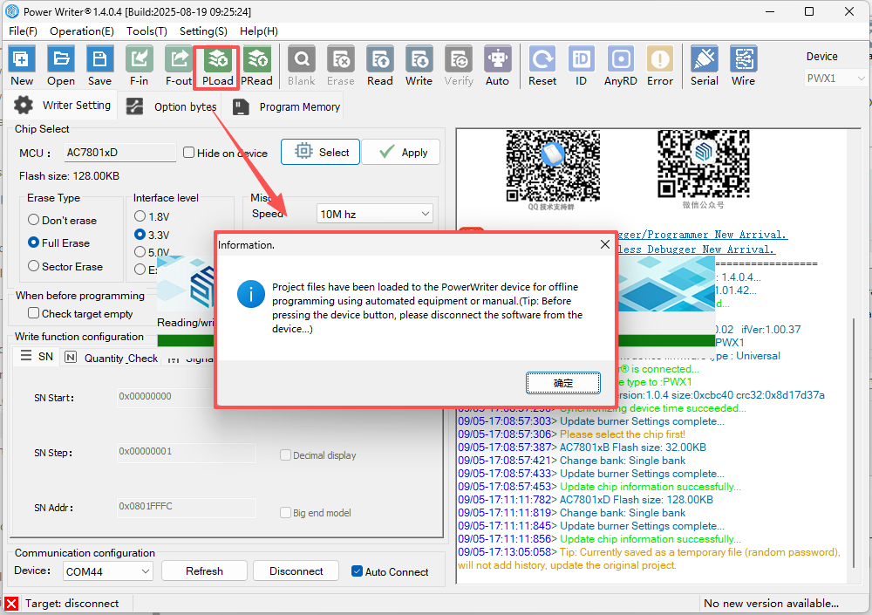The image size is (872, 615).
Task: Toggle the Auto Connect checkbox
Action: tap(357, 571)
